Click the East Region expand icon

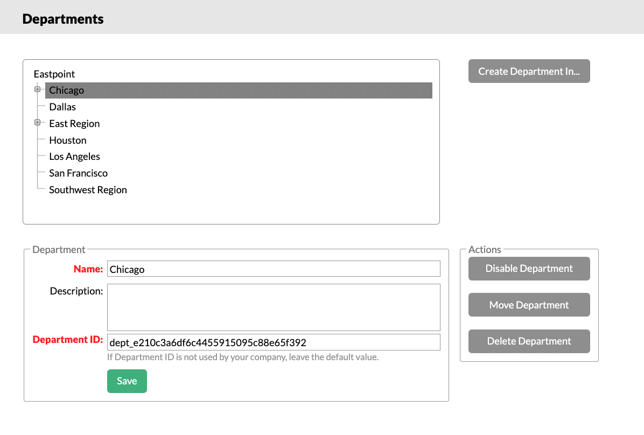coord(37,122)
